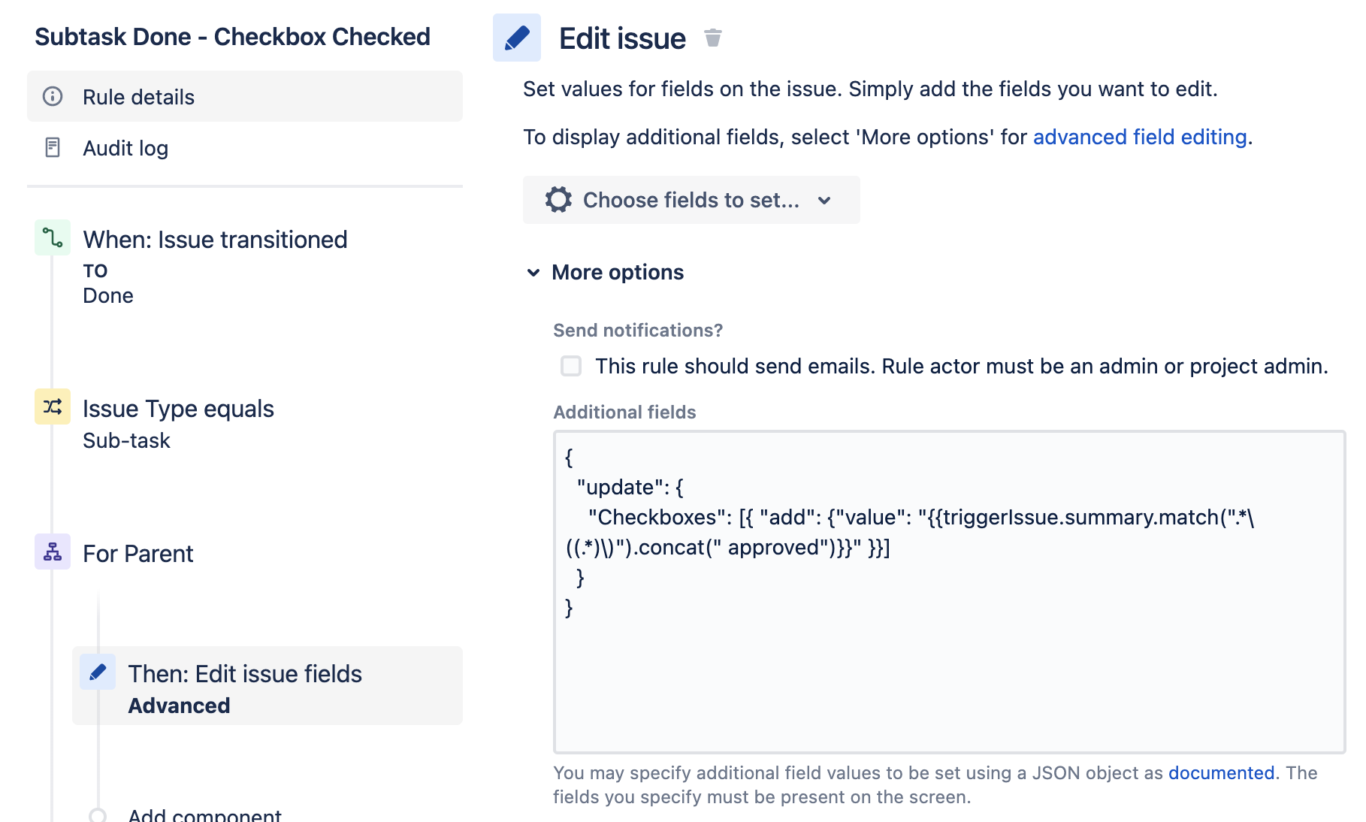1366x822 pixels.
Task: Click the Issue transitioned trigger icon
Action: click(53, 238)
